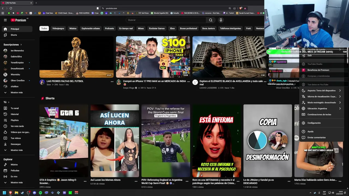Expand Modo restringido: desactivado submenu
Image resolution: width=349 pixels, height=196 pixels.
[x=321, y=103]
